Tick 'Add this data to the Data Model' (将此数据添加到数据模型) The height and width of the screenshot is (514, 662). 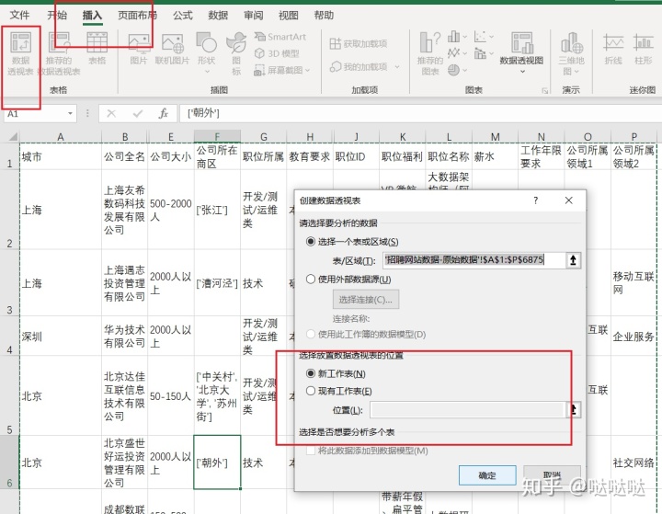pos(311,451)
